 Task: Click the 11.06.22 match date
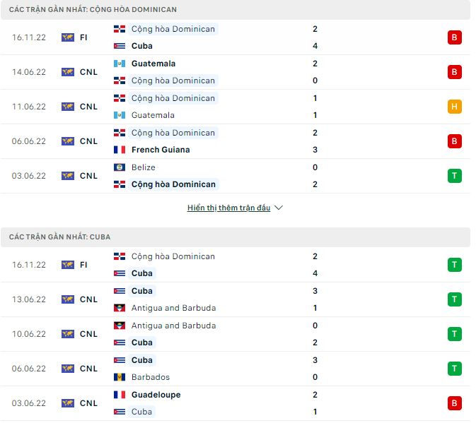pos(29,107)
